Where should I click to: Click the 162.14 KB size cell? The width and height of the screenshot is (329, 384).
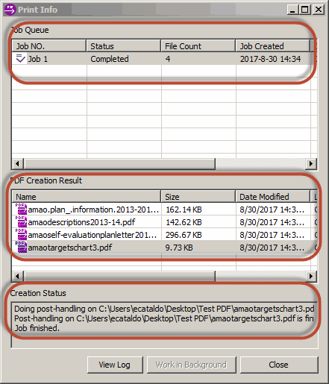184,210
